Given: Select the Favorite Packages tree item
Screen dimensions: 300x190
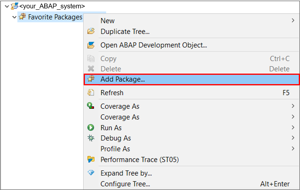Looking at the screenshot, I should [x=55, y=17].
